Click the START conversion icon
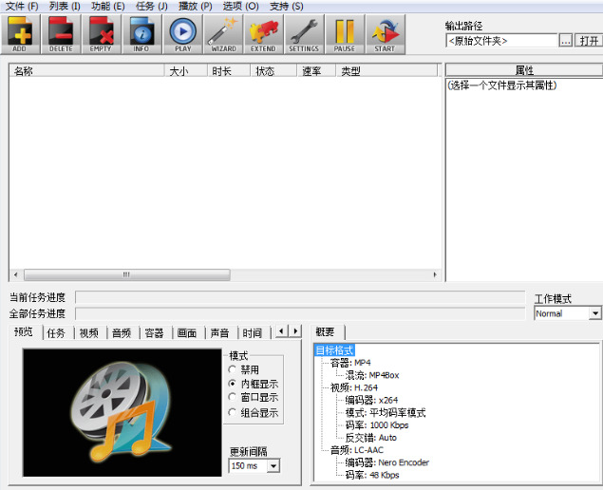This screenshot has height=490, width=603. (386, 34)
